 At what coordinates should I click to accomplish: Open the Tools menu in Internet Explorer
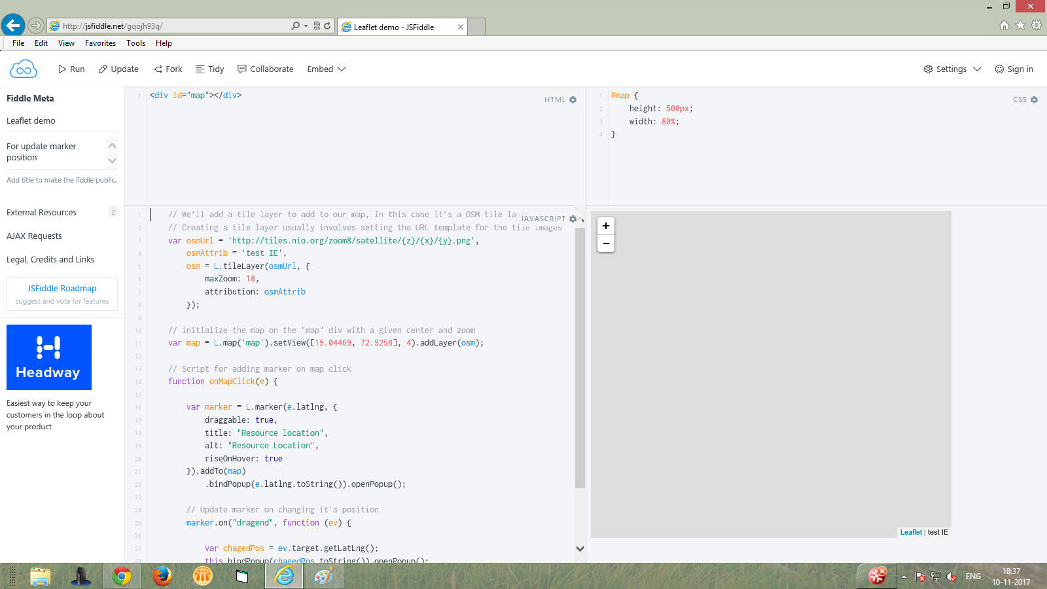(x=135, y=43)
